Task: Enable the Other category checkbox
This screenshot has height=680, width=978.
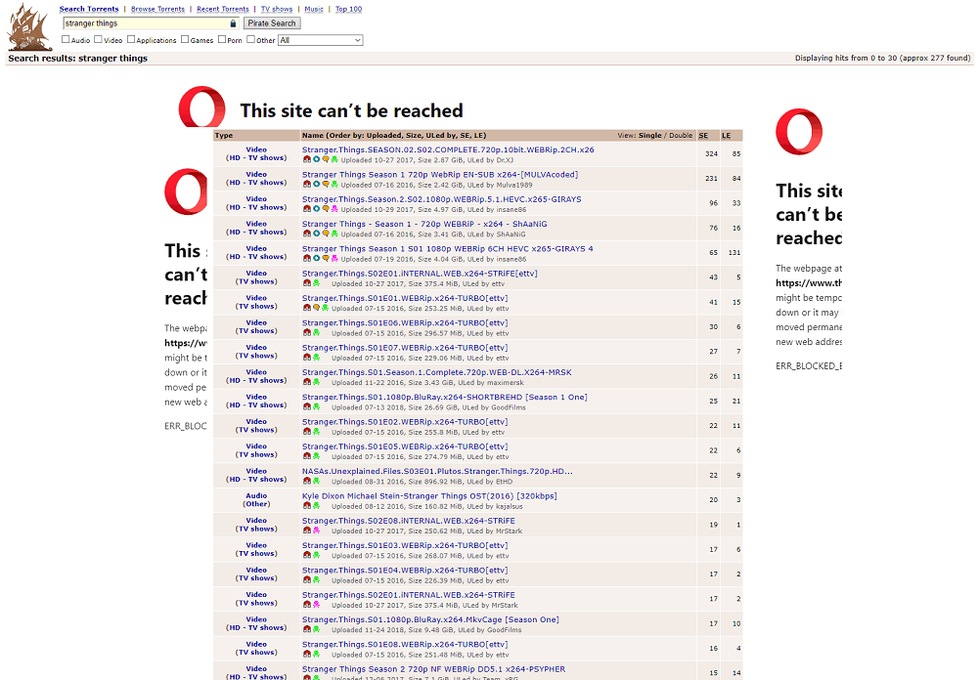Action: 250,39
